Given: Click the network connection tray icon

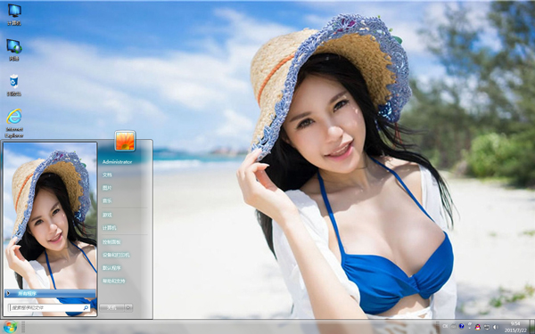Looking at the screenshot, I should click(487, 327).
